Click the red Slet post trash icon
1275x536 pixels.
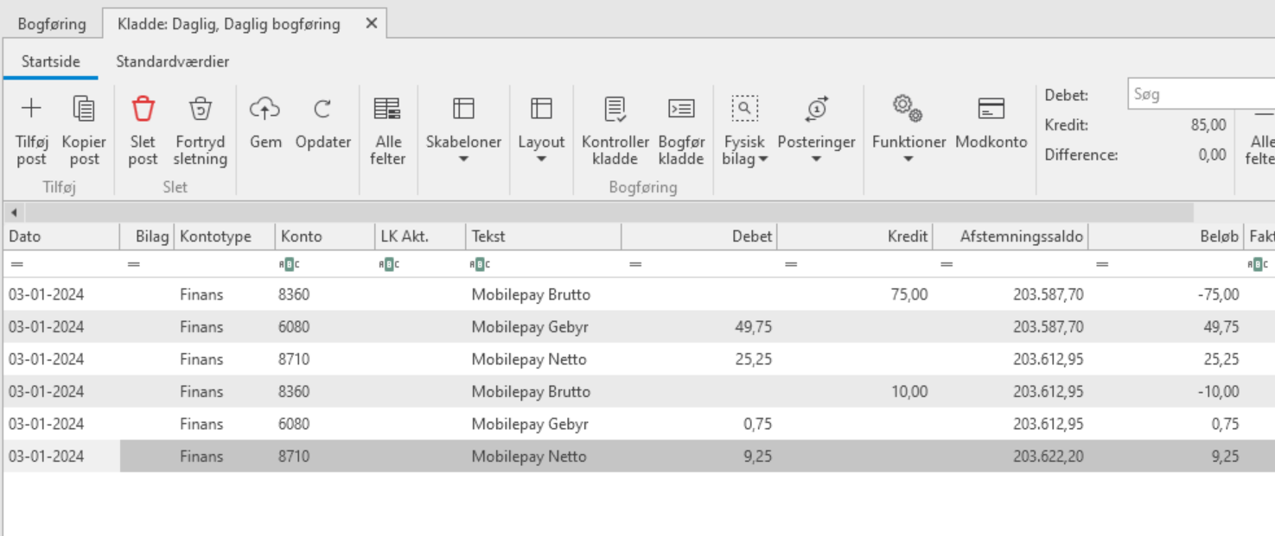coord(143,108)
